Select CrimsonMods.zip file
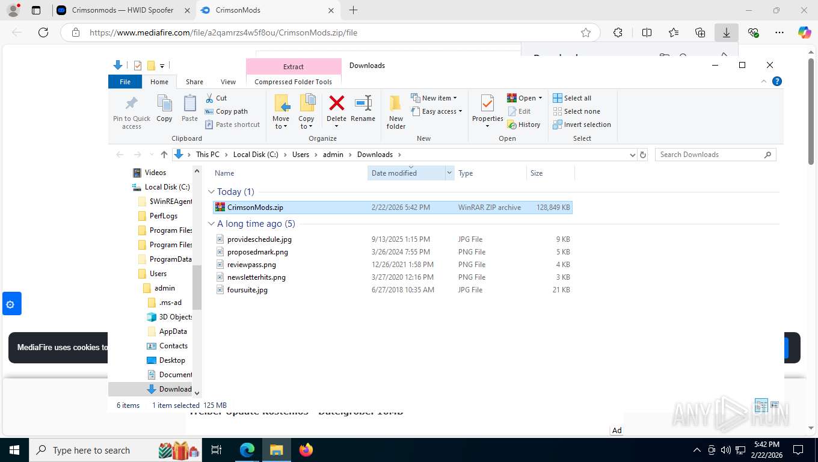818x462 pixels. (x=393, y=208)
